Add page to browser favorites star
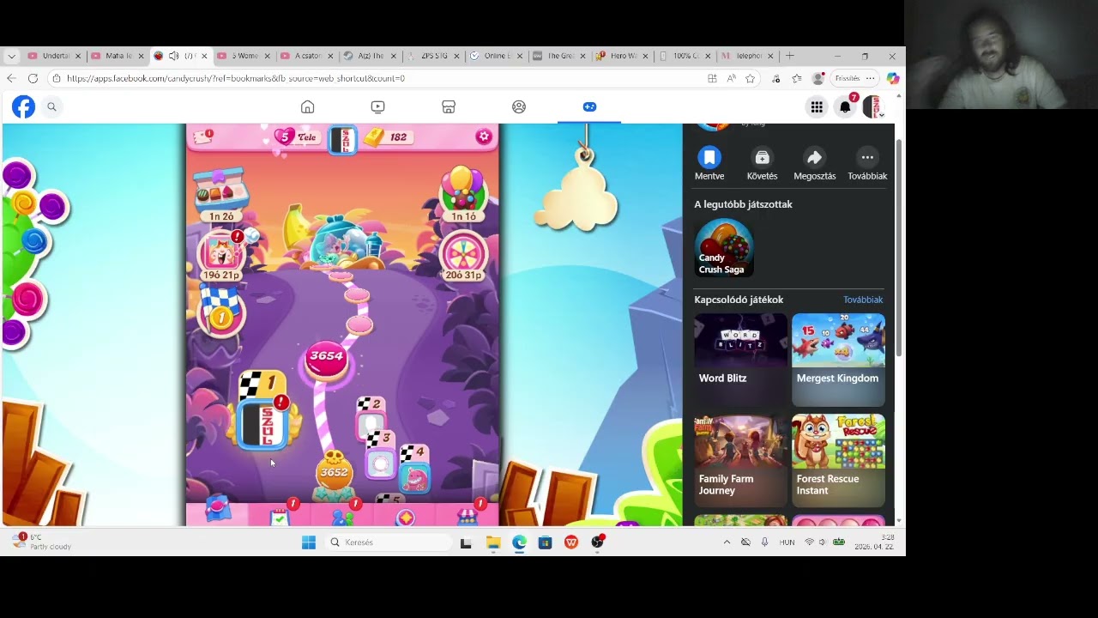This screenshot has height=618, width=1098. pyautogui.click(x=751, y=78)
